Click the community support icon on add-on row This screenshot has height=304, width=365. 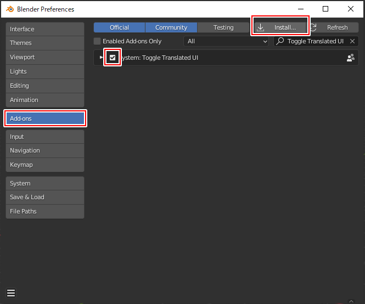point(351,58)
